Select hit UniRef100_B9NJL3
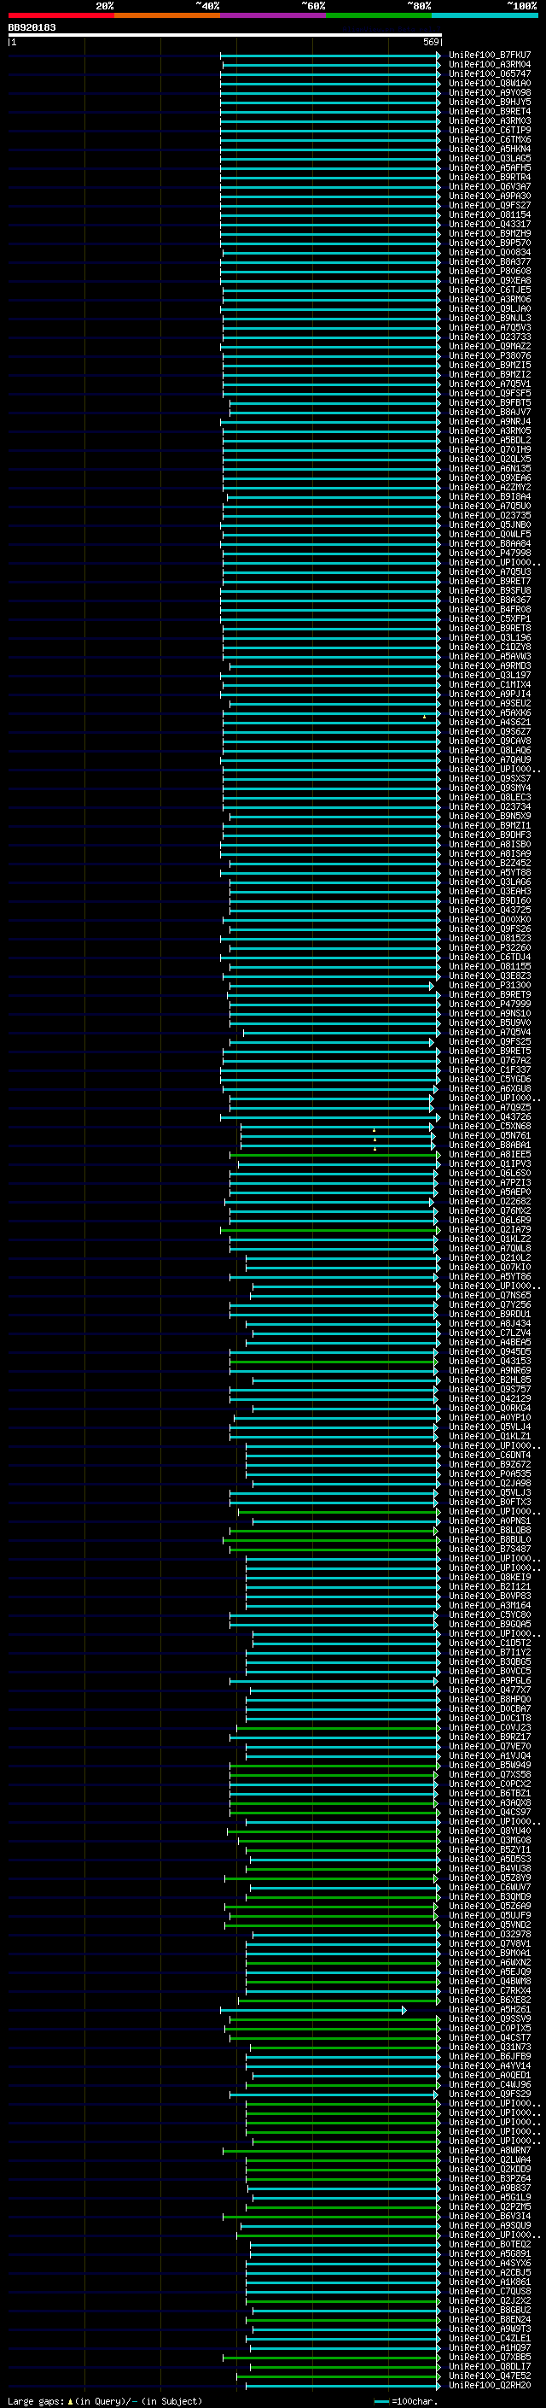The image size is (546, 2408). pos(489,318)
